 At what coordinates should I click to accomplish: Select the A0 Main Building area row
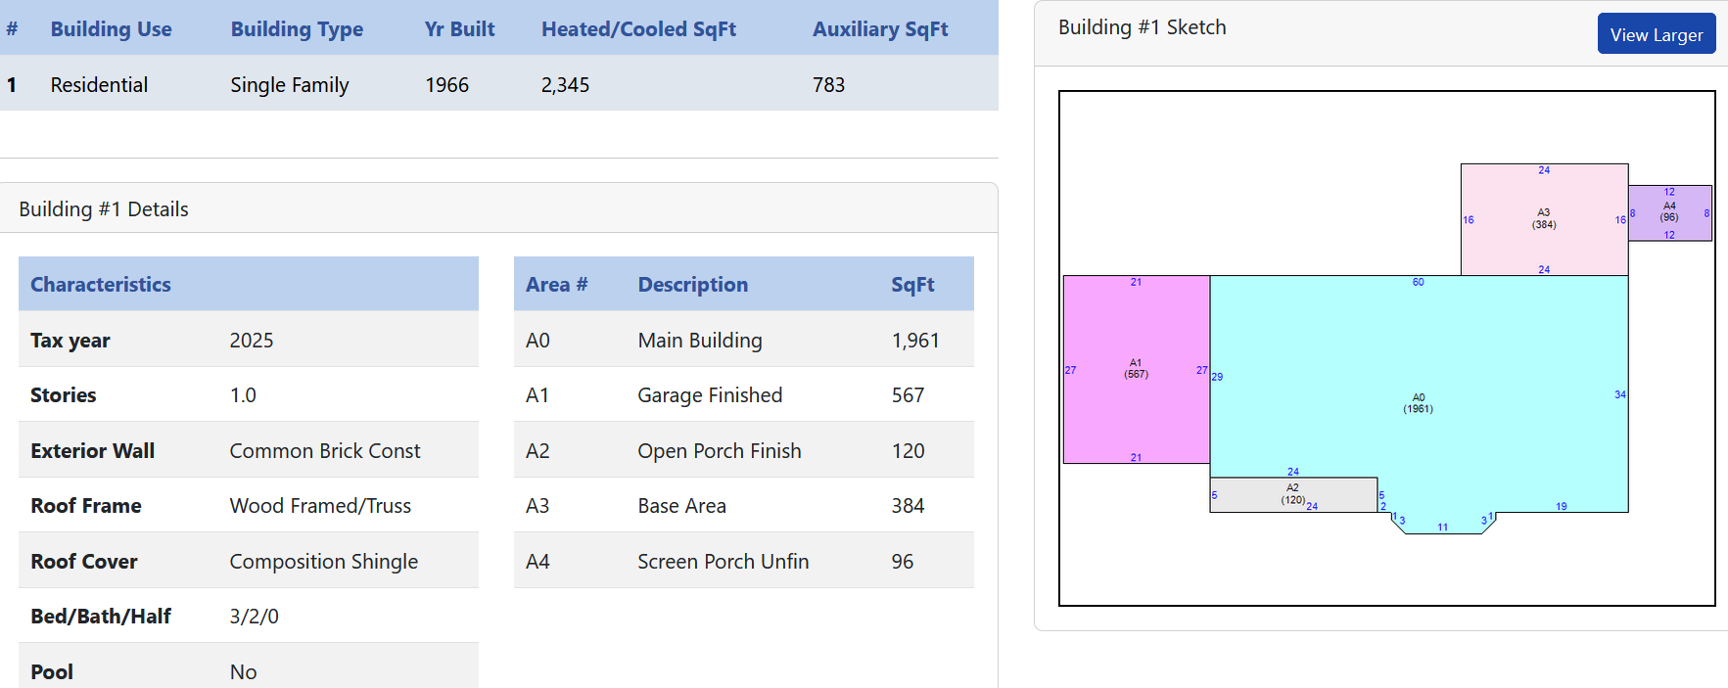[742, 341]
